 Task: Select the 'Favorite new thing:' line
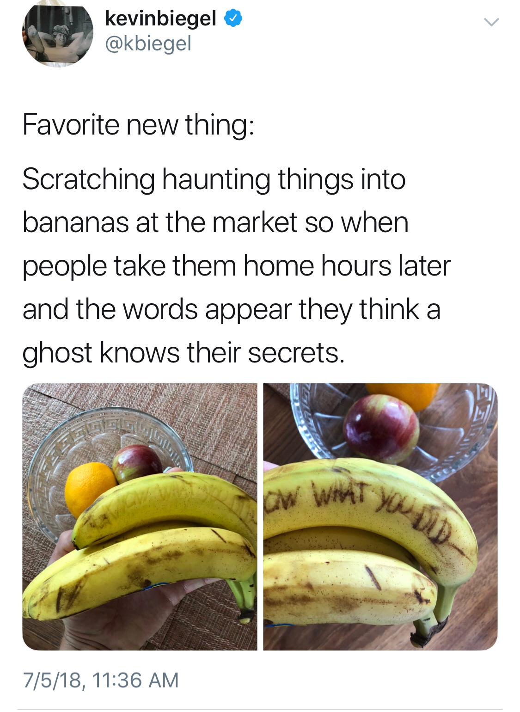[x=138, y=125]
